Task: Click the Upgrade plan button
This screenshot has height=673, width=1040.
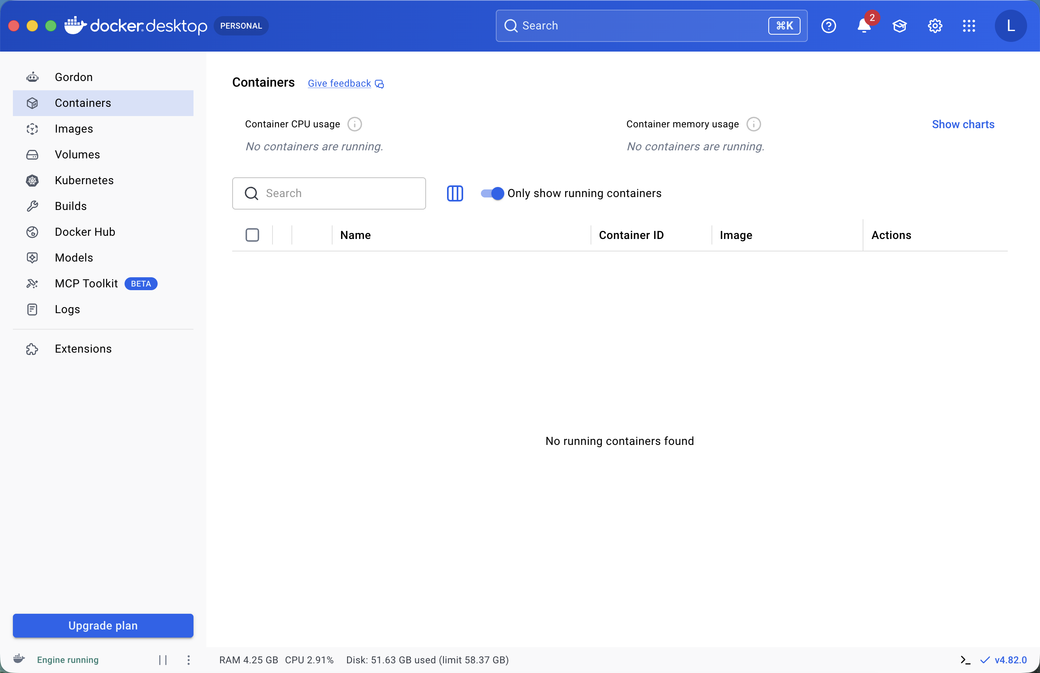Action: [103, 625]
